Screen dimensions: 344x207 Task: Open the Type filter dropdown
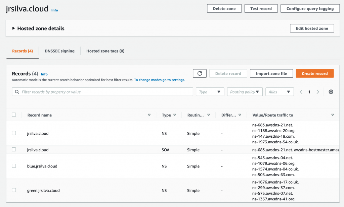click(x=210, y=92)
